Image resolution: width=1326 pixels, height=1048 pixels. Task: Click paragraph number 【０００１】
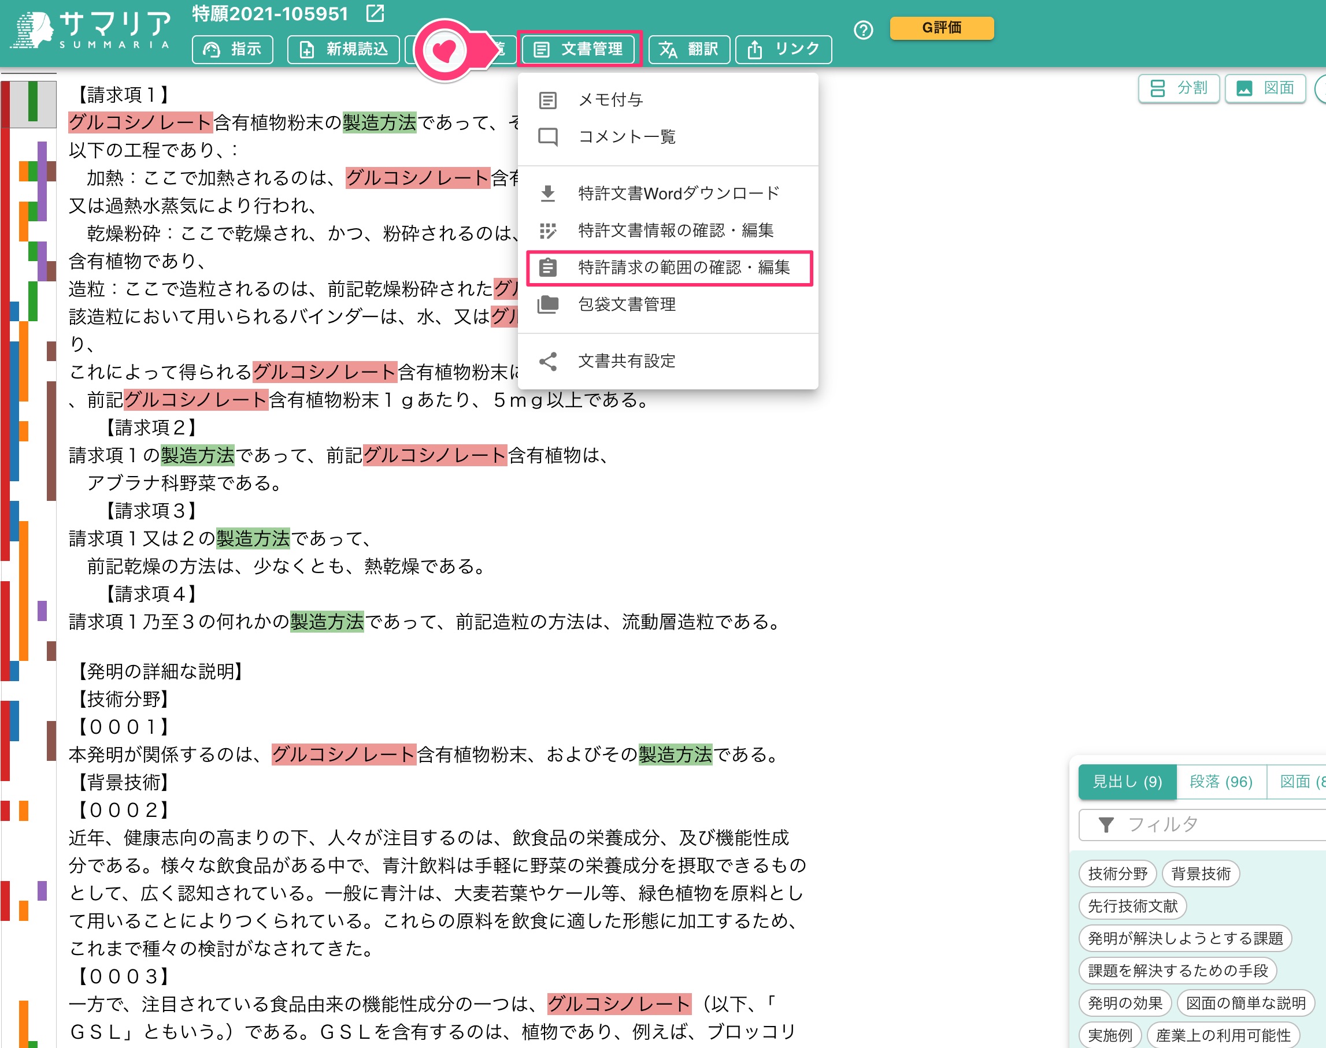click(x=123, y=727)
